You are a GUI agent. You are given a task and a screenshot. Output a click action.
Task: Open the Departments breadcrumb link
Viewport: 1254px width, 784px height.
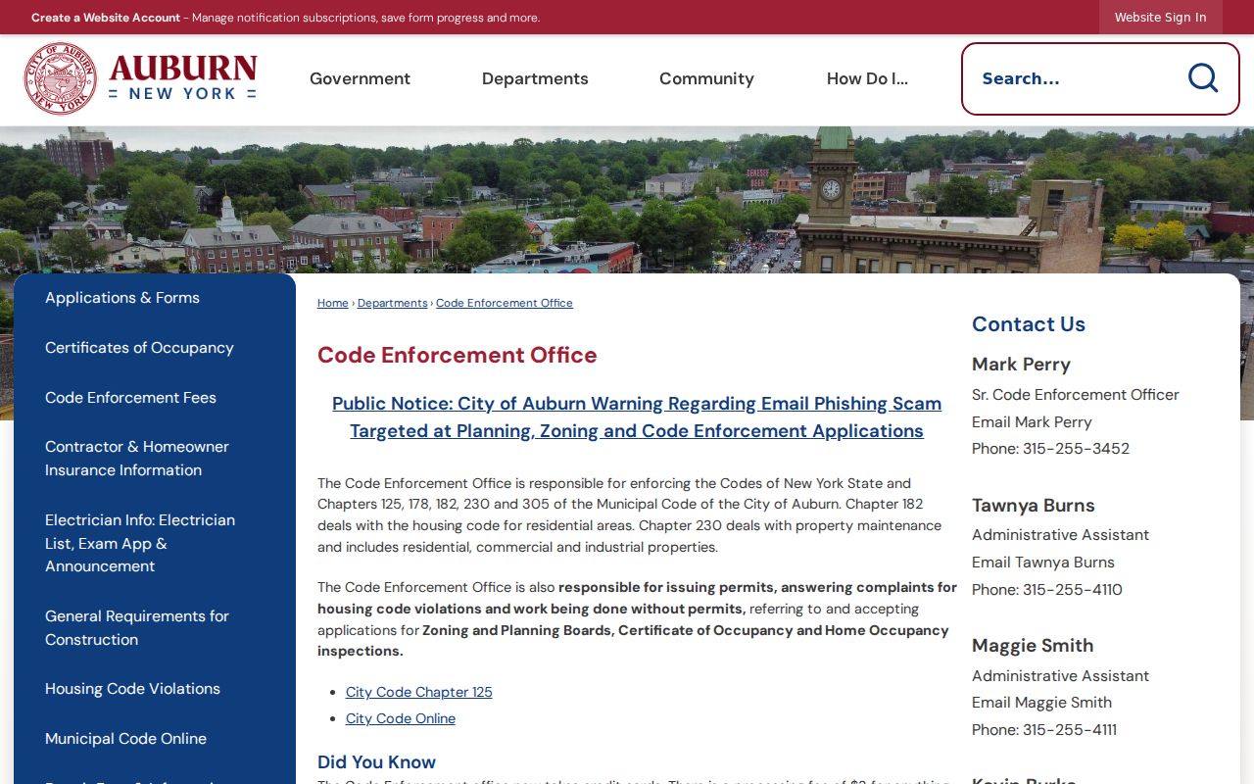(393, 303)
